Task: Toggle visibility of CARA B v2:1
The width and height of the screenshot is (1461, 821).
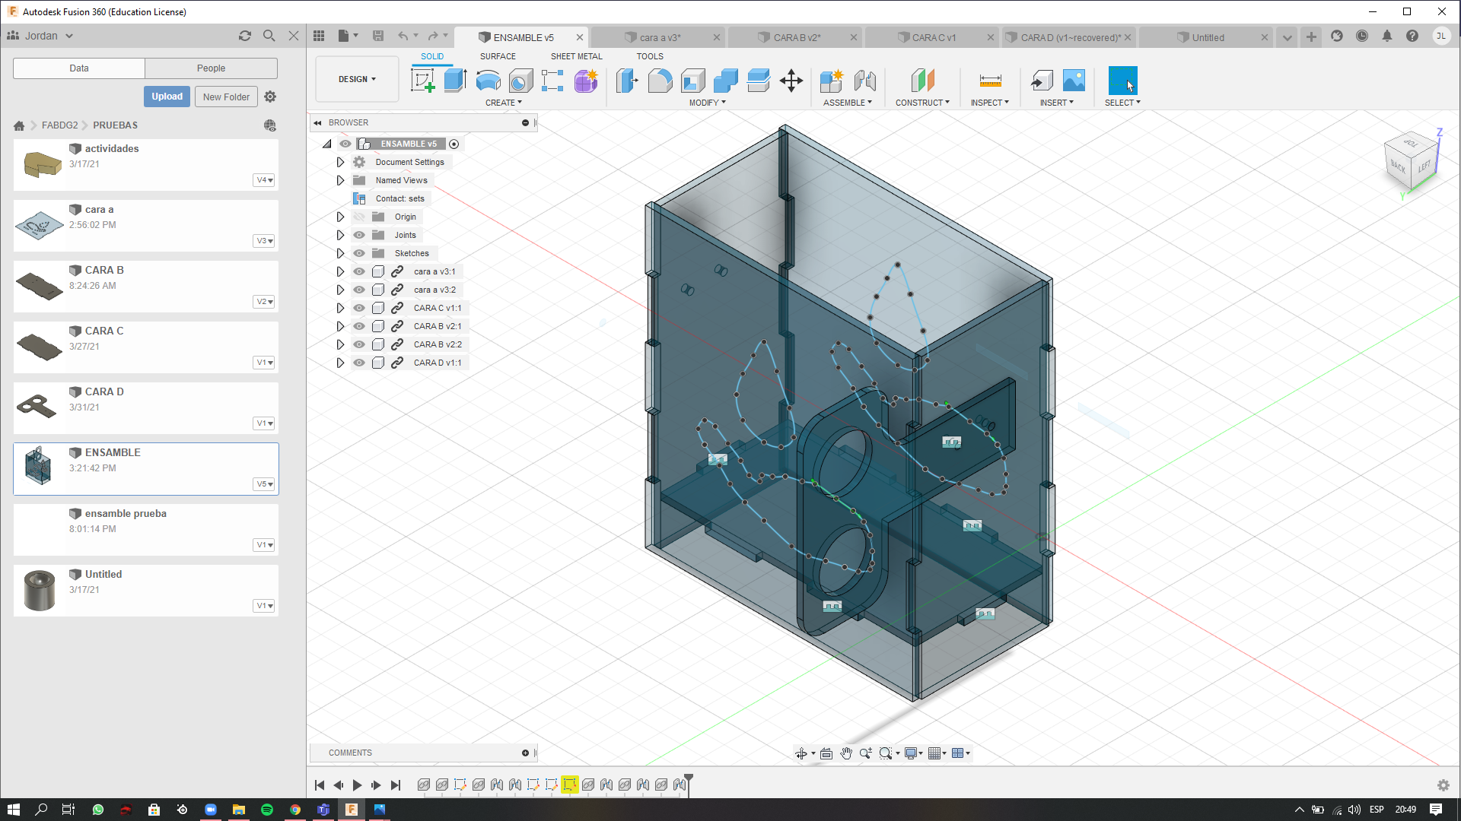Action: (x=358, y=326)
